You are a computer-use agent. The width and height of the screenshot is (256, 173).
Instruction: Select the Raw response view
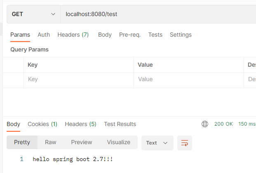coord(51,142)
